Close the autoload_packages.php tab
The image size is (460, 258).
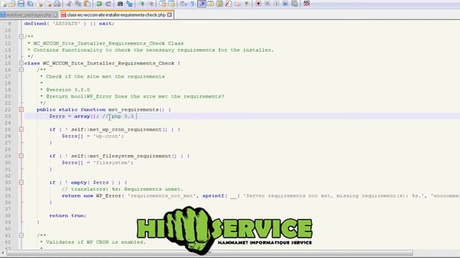tap(55, 14)
